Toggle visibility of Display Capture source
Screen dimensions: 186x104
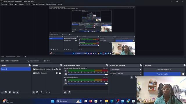(x=57, y=73)
